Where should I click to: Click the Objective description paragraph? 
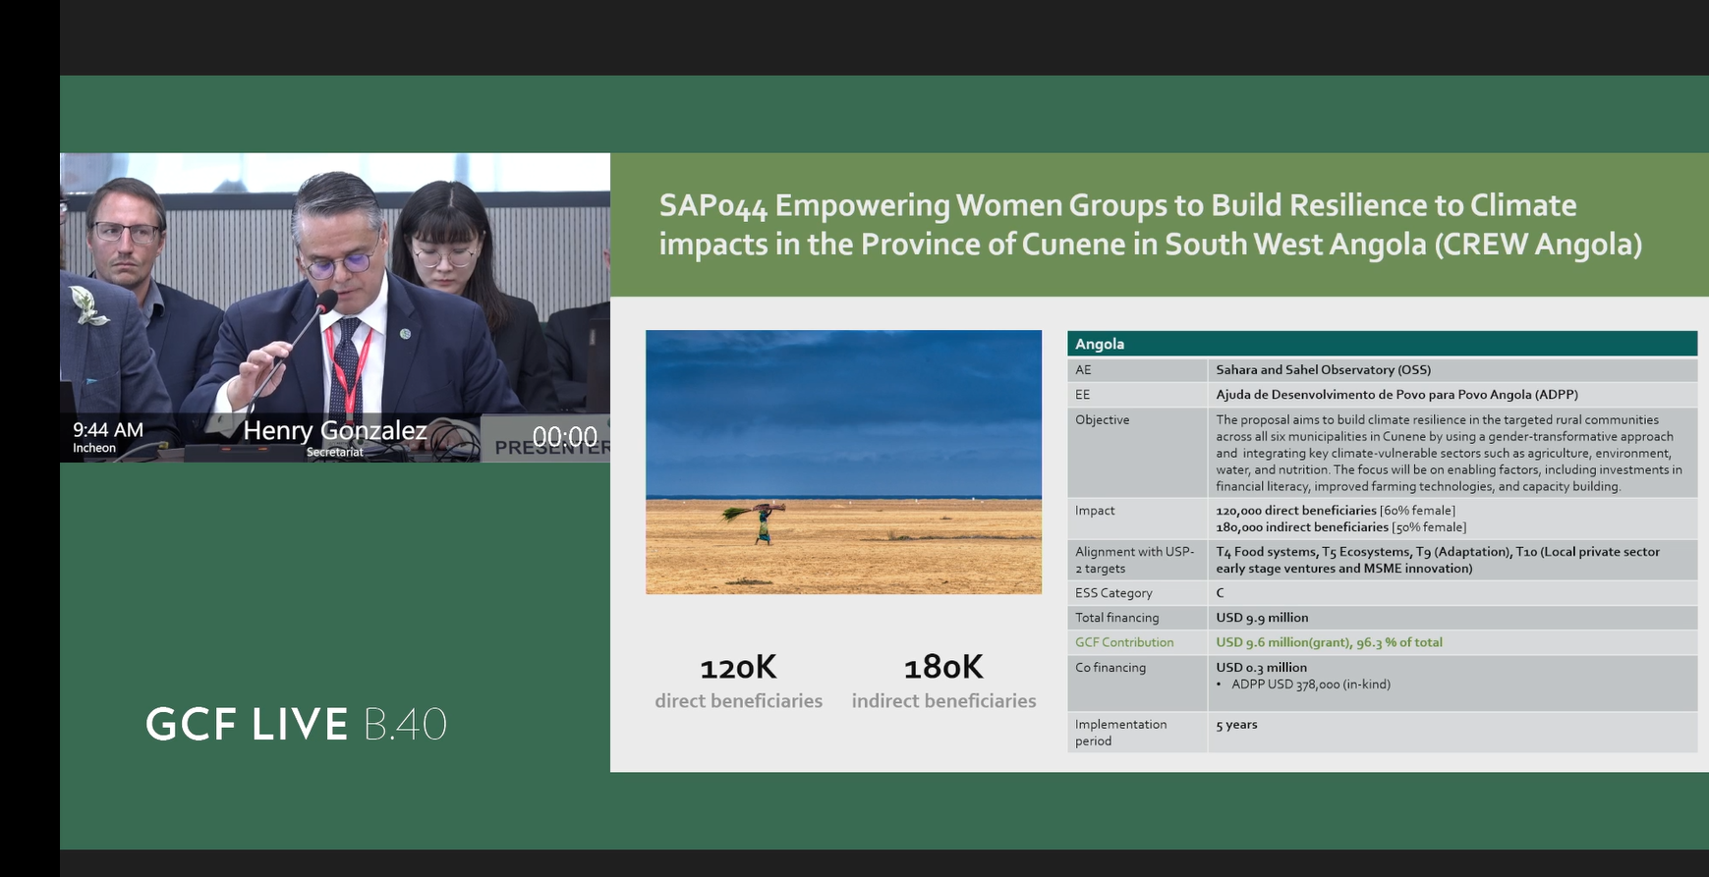(x=1449, y=453)
